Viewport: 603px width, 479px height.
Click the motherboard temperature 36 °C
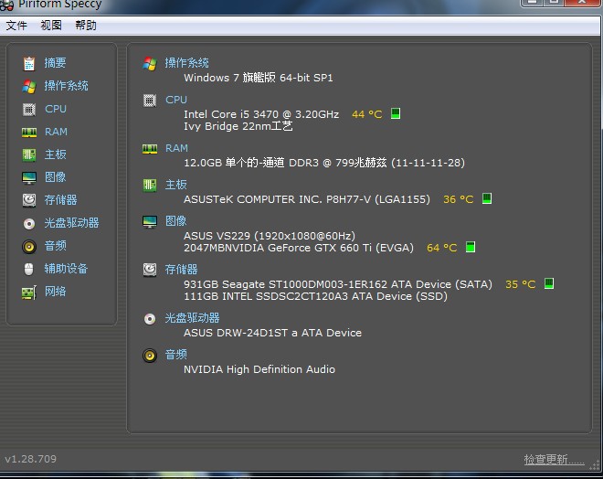459,199
